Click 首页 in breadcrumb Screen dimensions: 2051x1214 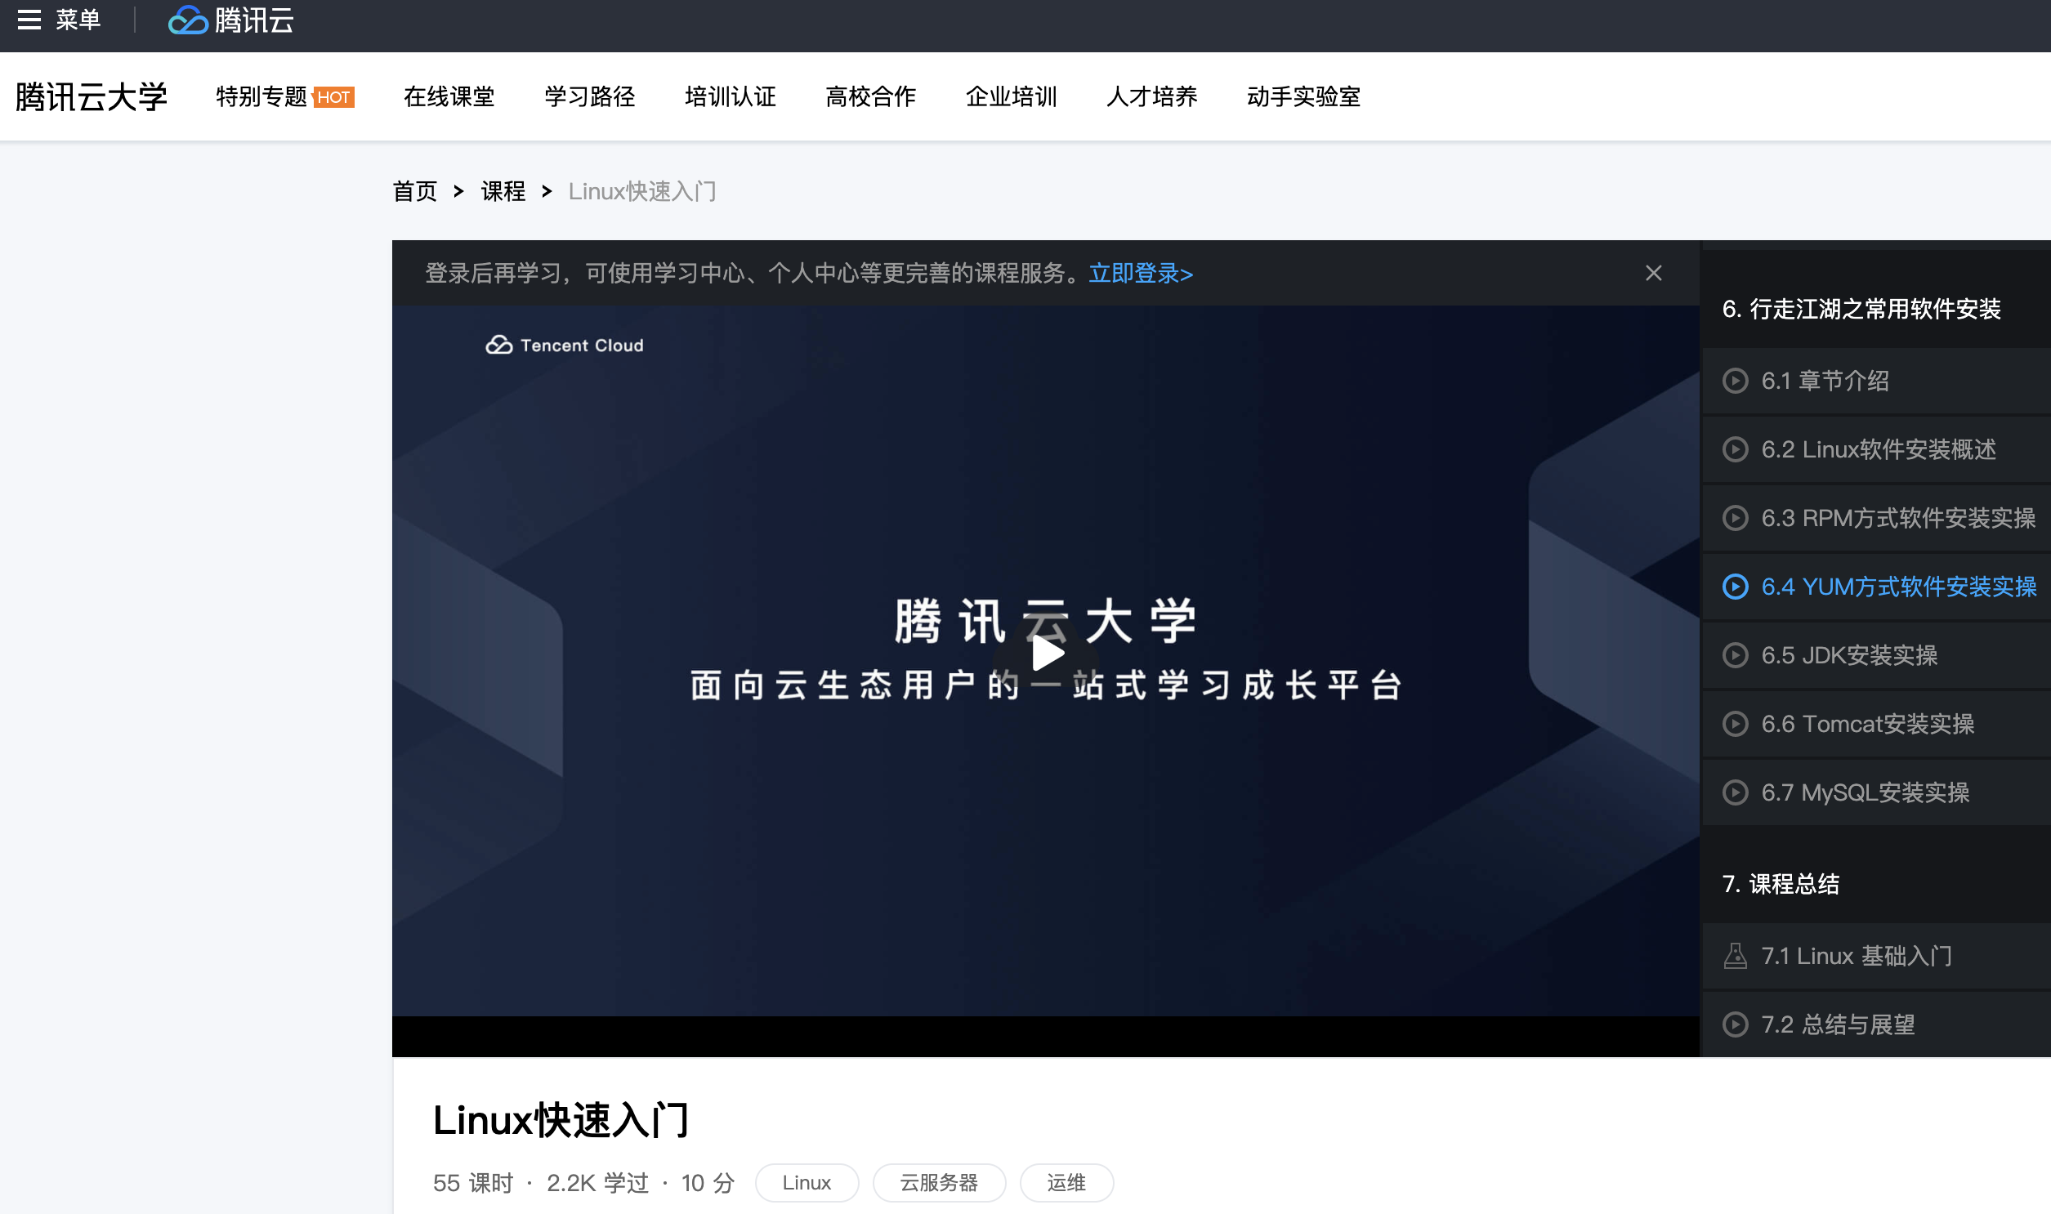pyautogui.click(x=416, y=191)
